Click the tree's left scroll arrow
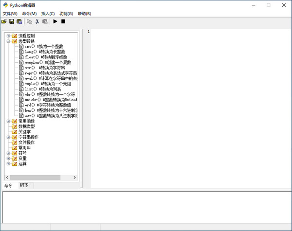This screenshot has height=231, width=292. [7, 178]
